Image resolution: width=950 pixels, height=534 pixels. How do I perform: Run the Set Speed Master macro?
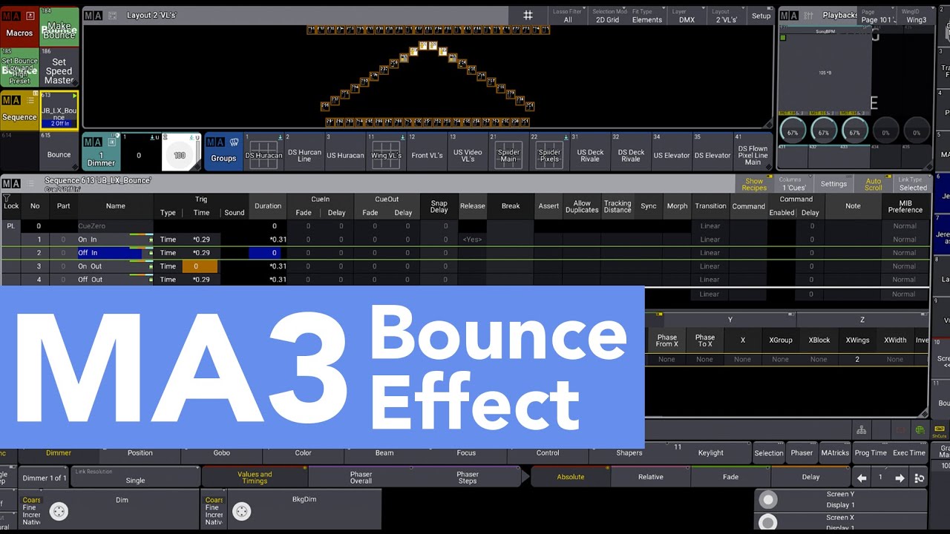(59, 68)
